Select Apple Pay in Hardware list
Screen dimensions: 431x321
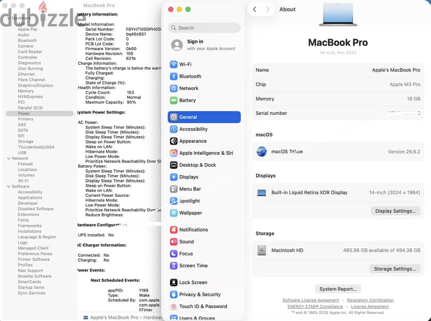27,29
